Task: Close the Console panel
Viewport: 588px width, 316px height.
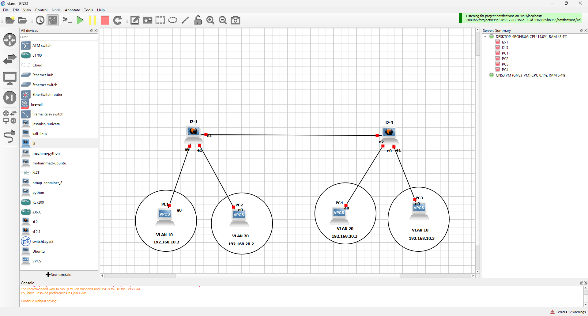Action: (586, 283)
